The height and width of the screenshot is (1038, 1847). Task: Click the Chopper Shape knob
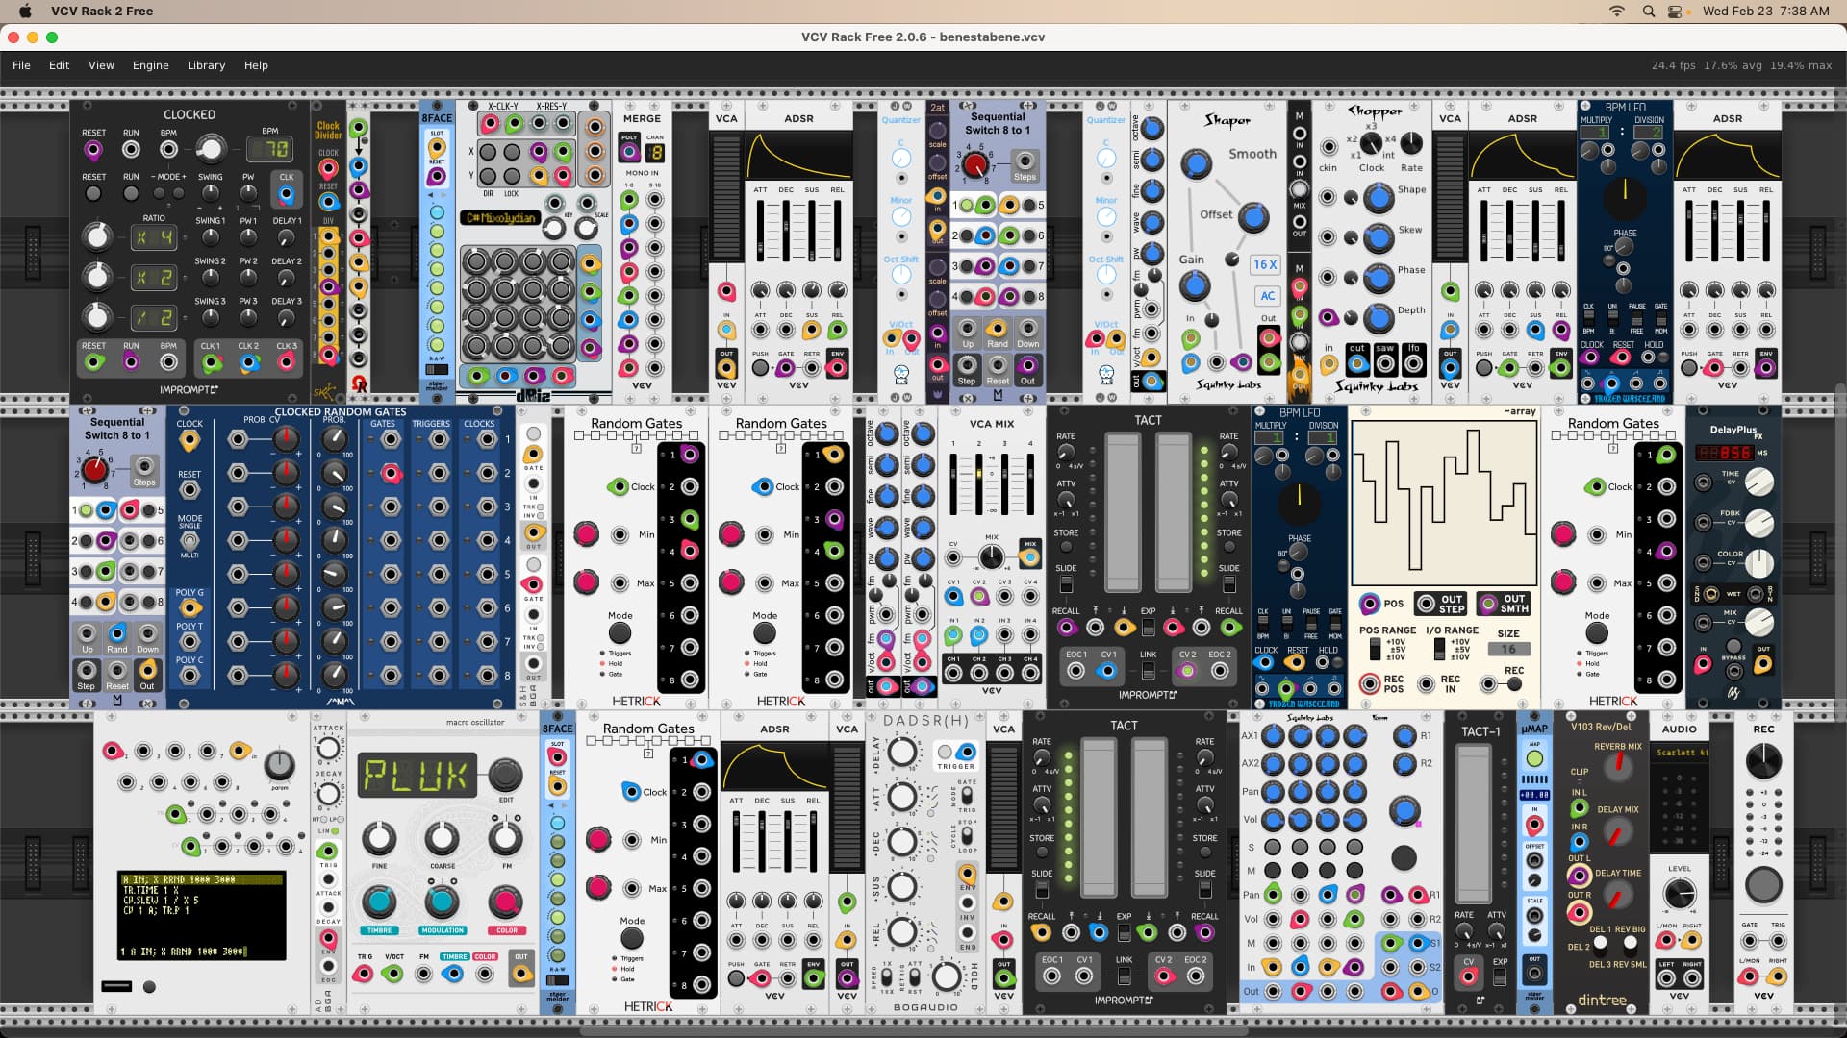pos(1379,198)
